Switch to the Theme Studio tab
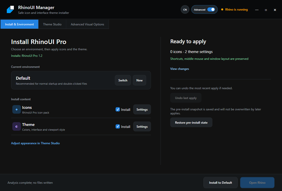The height and width of the screenshot is (191, 282). (52, 24)
